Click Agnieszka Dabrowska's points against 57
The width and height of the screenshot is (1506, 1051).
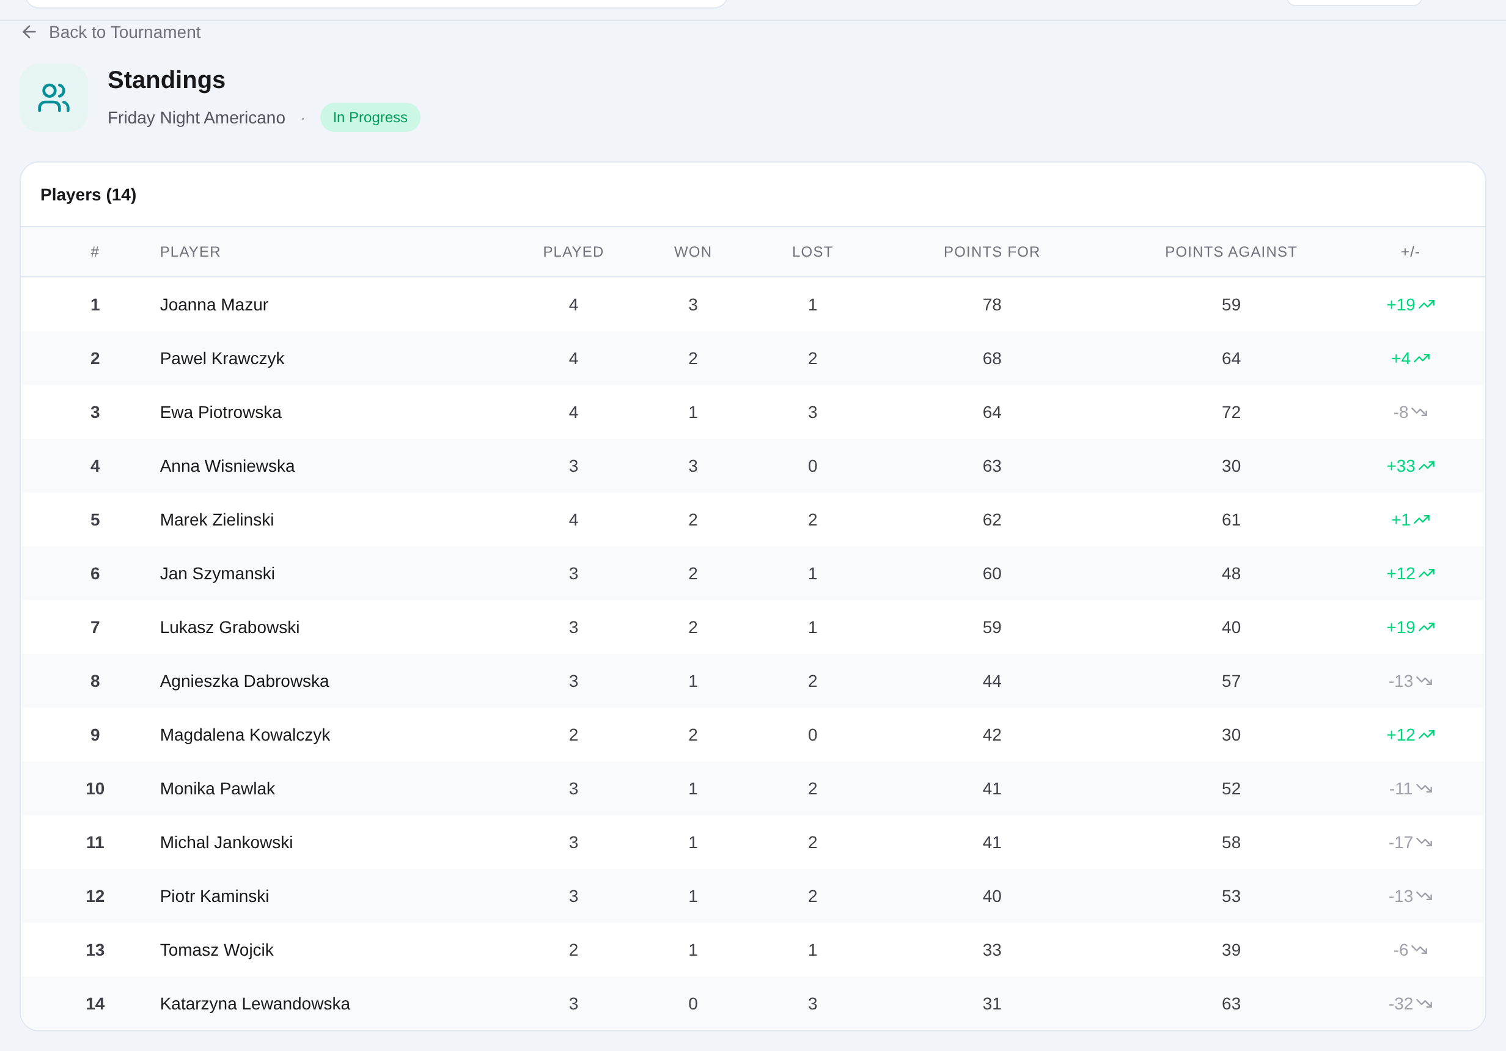click(x=1230, y=681)
